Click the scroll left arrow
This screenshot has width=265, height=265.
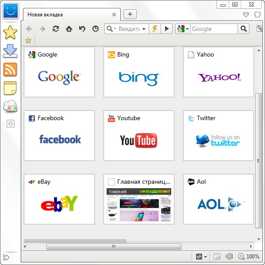[x=25, y=246]
